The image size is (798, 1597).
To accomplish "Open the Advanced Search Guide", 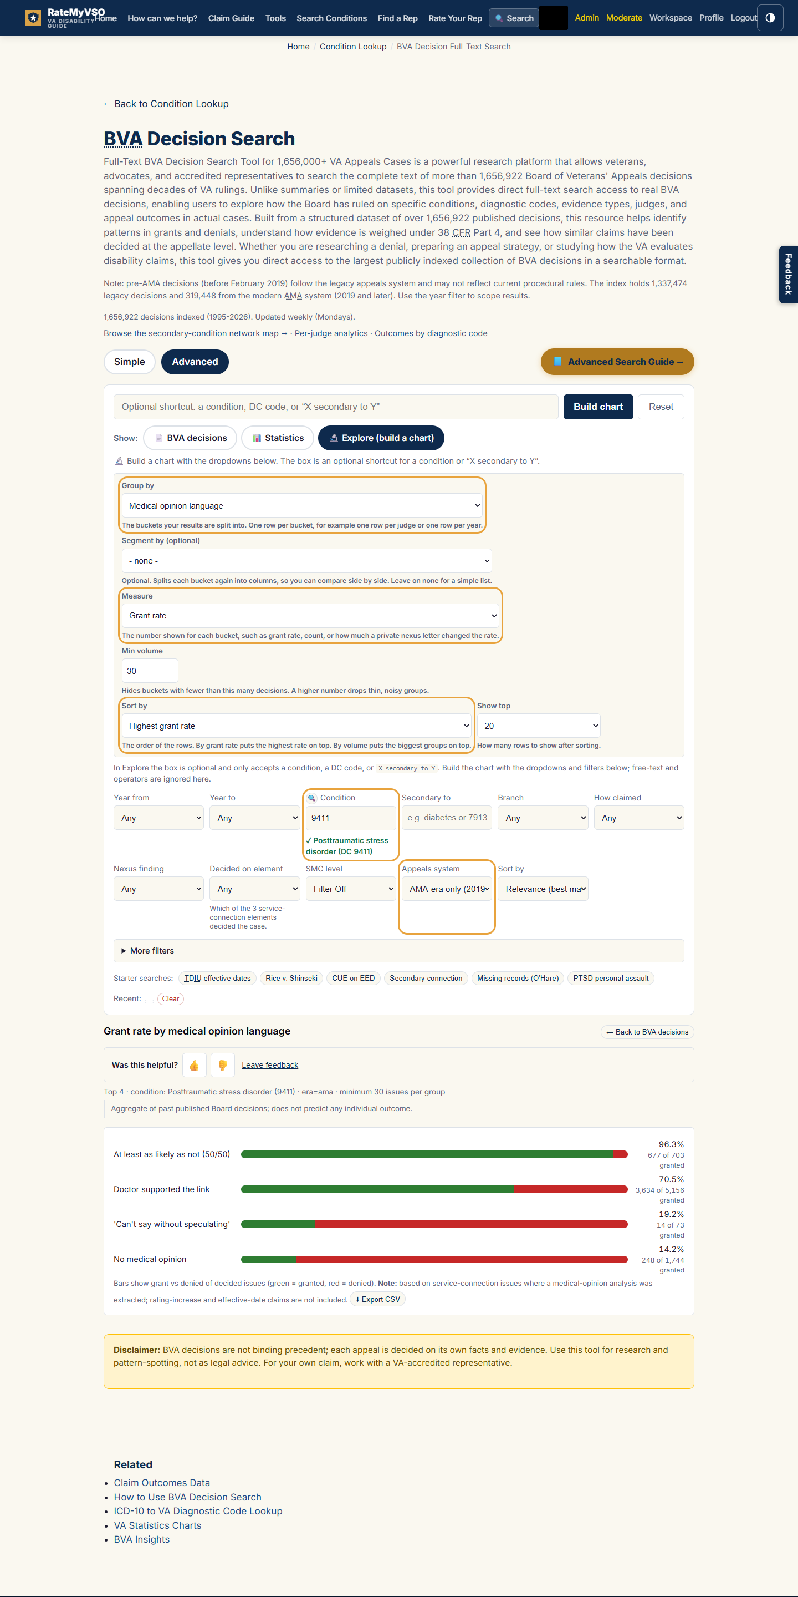I will [x=617, y=362].
